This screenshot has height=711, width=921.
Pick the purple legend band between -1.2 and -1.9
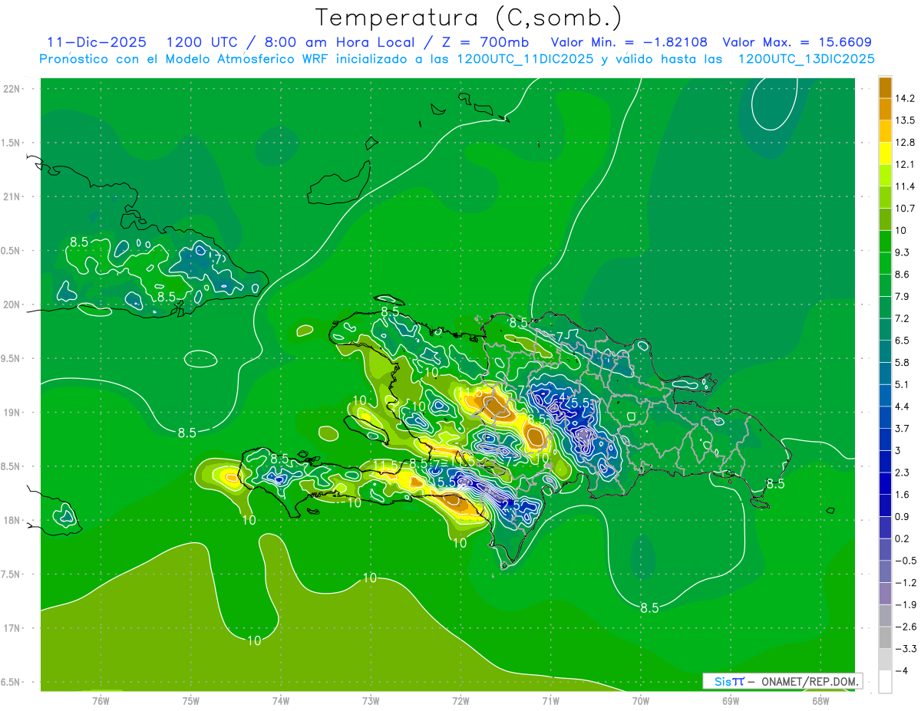point(885,594)
